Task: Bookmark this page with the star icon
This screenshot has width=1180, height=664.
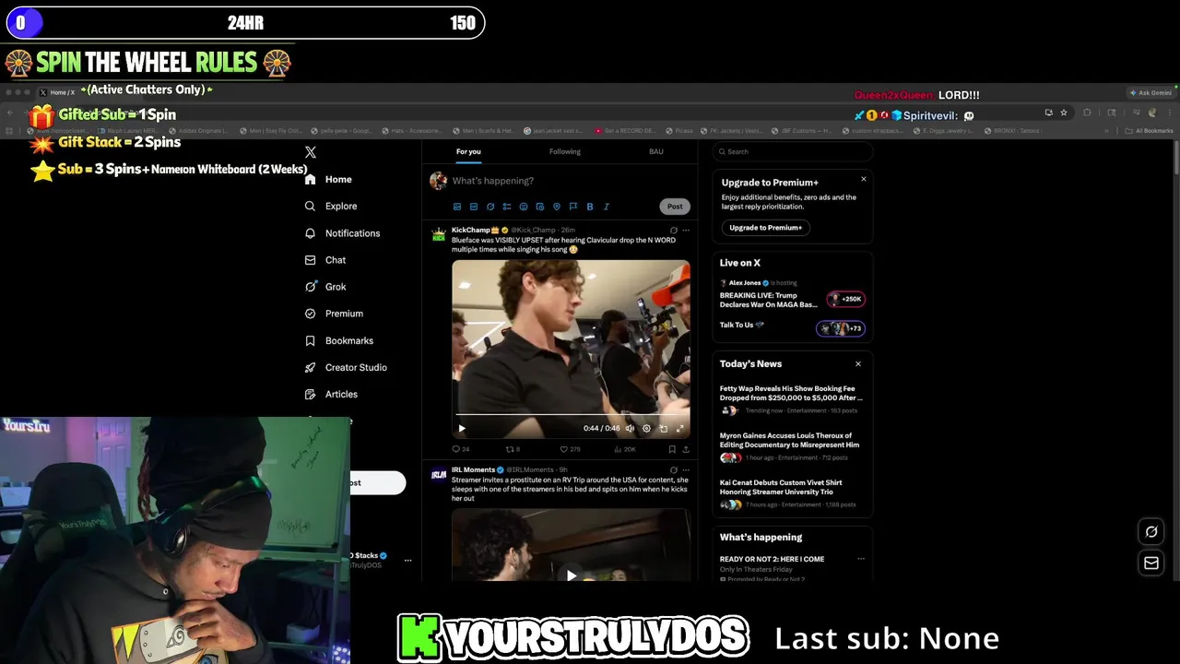Action: (1064, 113)
